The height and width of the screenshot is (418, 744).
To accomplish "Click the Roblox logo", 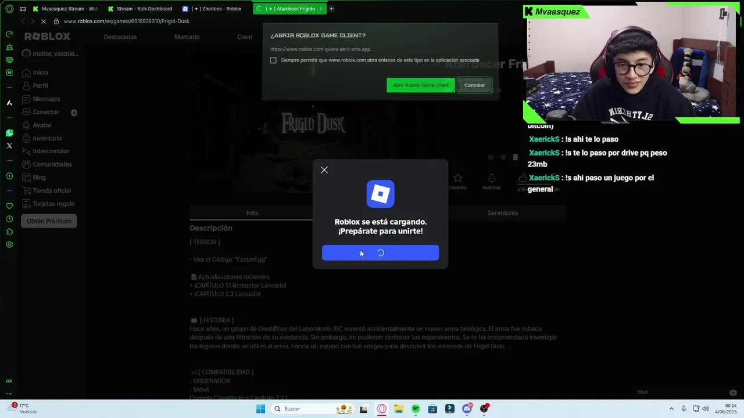I will 47,37.
